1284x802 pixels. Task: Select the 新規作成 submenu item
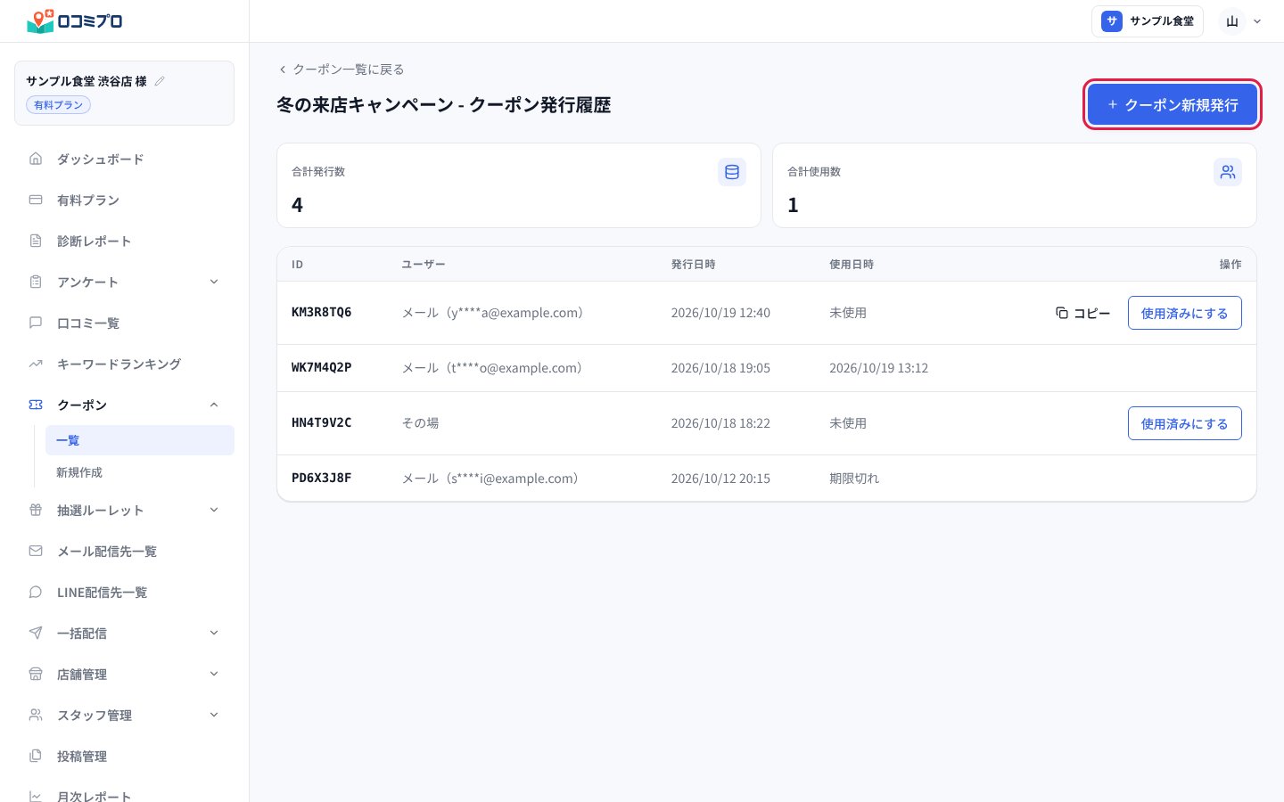pyautogui.click(x=140, y=472)
